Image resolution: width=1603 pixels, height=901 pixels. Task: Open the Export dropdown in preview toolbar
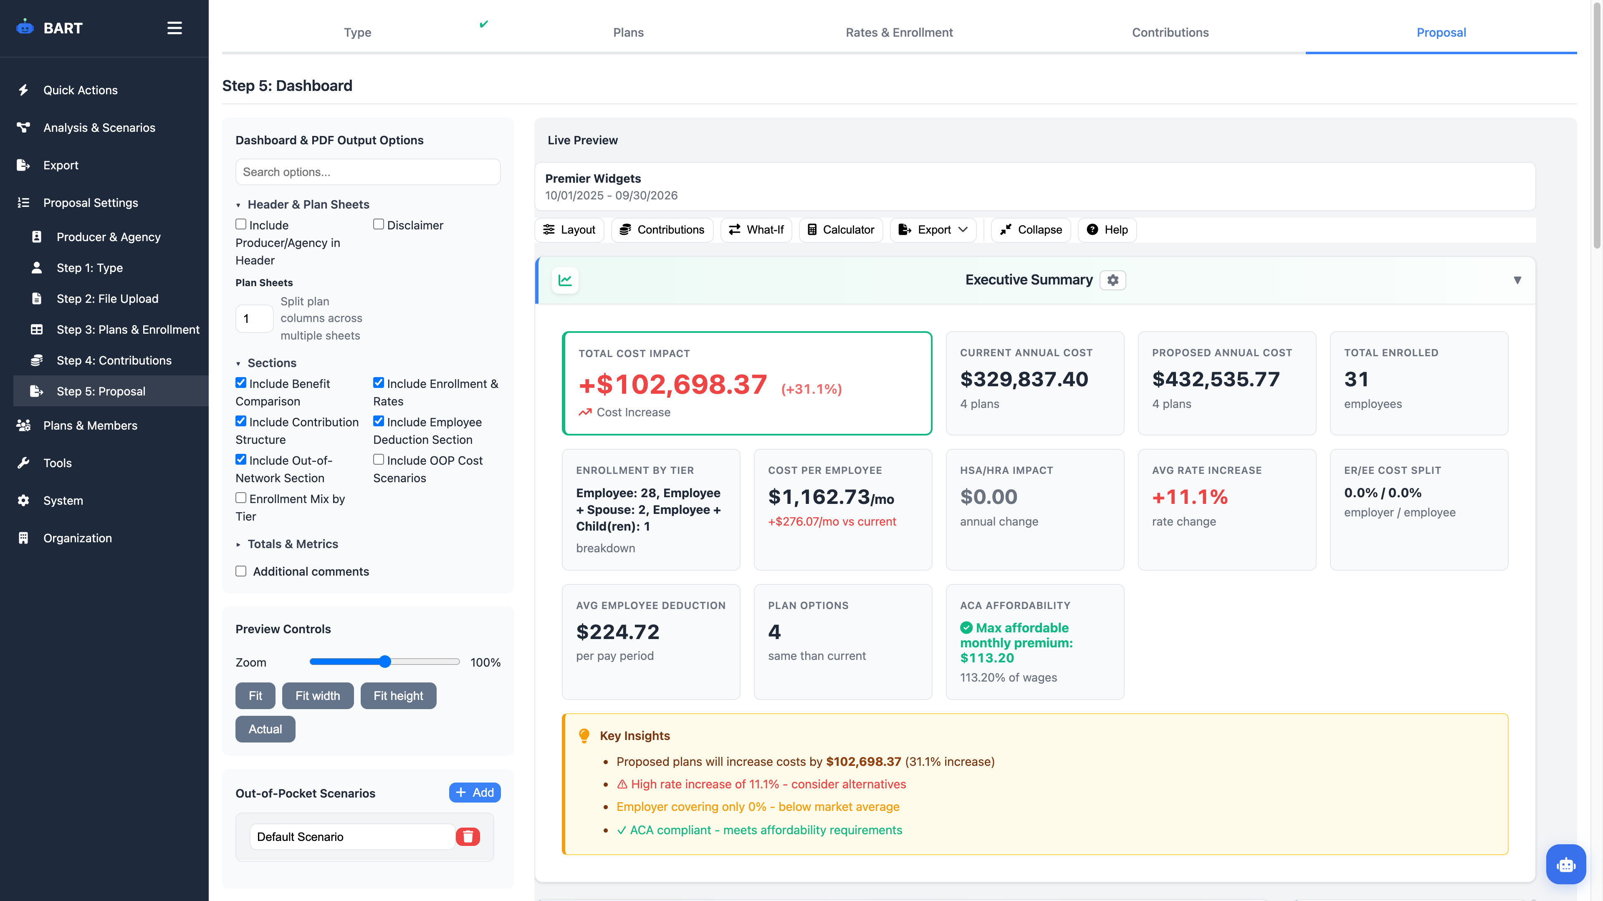[x=933, y=230]
